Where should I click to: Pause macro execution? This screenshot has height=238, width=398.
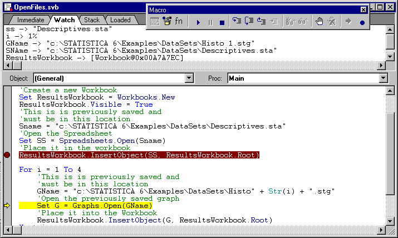click(x=210, y=22)
